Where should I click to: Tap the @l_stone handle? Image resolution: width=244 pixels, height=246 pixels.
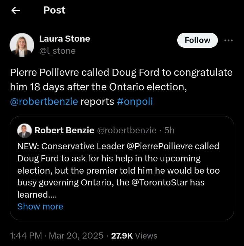pos(57,51)
